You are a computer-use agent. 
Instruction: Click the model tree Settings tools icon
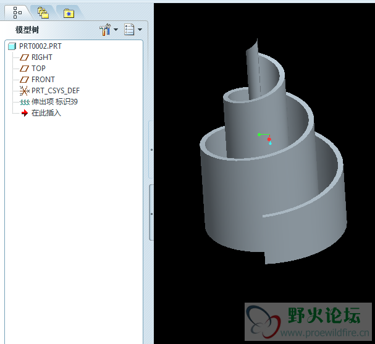coord(105,30)
